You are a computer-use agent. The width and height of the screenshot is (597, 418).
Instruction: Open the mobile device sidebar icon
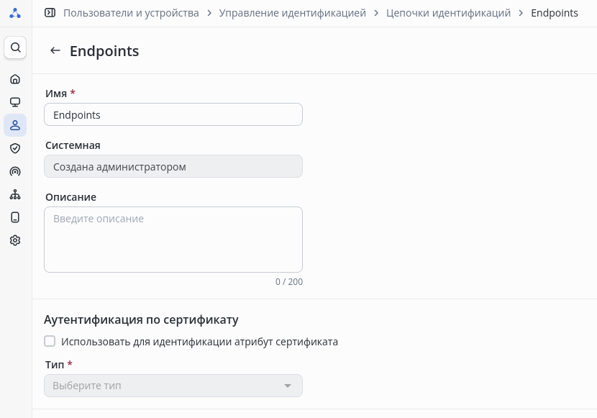(15, 217)
